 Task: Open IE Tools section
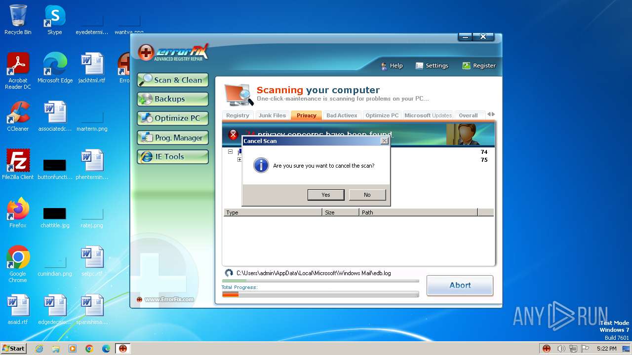(x=173, y=157)
